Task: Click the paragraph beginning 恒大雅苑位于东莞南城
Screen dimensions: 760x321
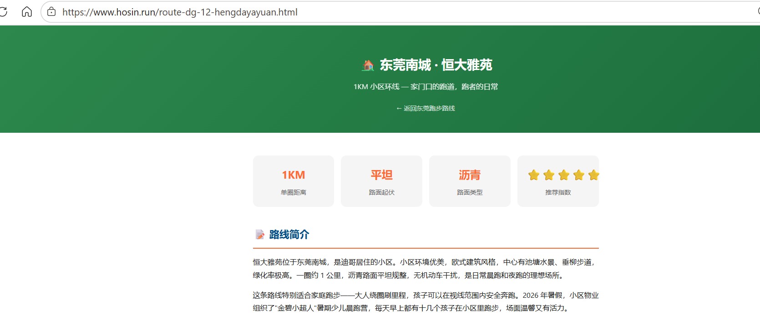Action: coord(426,269)
